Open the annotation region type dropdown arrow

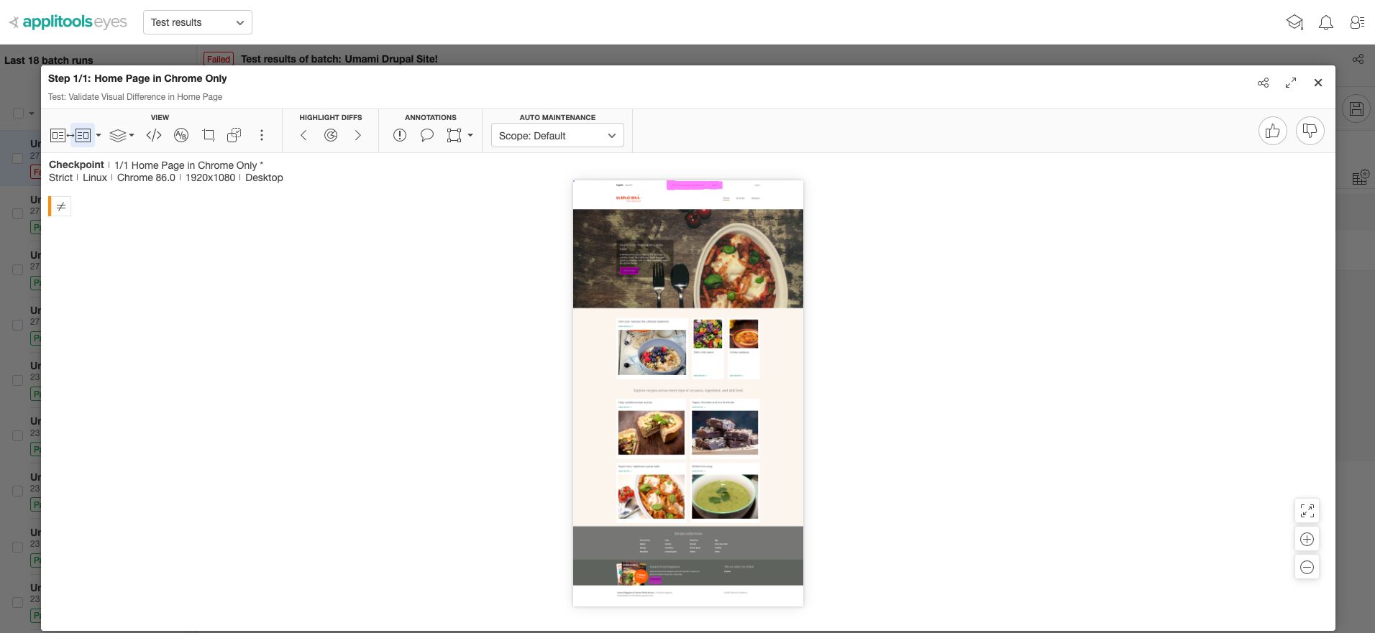point(470,135)
